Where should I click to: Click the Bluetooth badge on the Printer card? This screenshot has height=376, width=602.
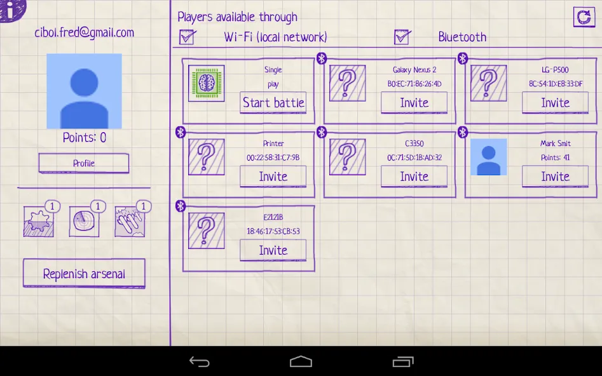181,131
